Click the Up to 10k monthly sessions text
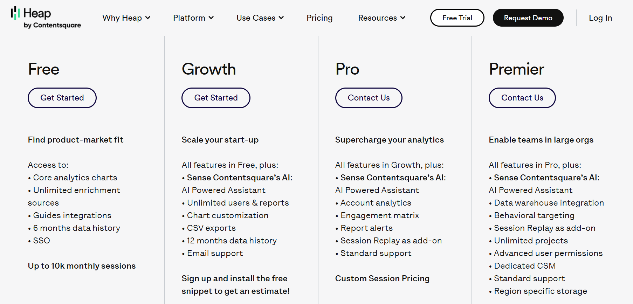 click(82, 266)
